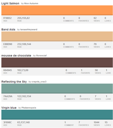The width and height of the screenshot is (113, 128).
Task: Visit Nice Autumn's author profile
Action: tap(31, 3)
